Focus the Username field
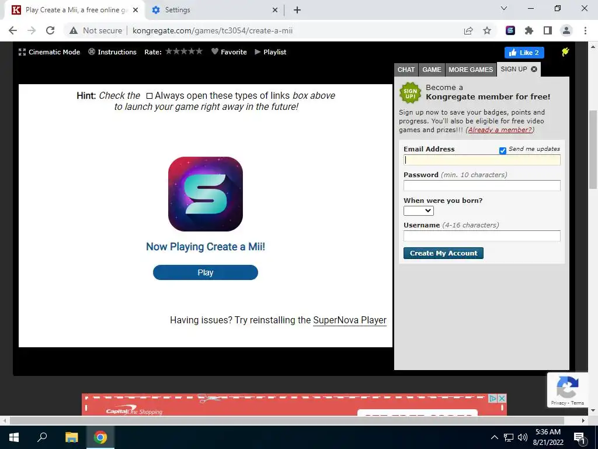598x449 pixels. coord(482,236)
